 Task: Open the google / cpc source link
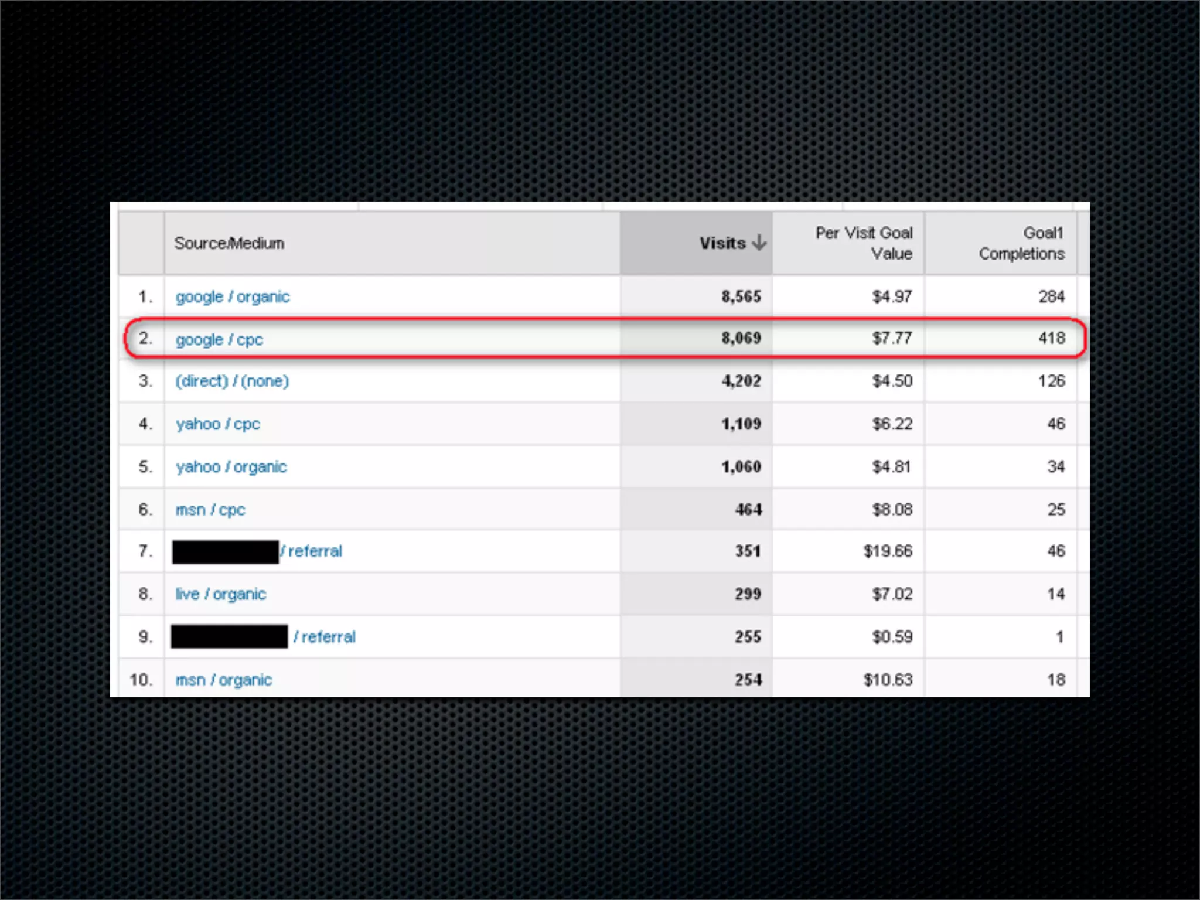(x=219, y=340)
